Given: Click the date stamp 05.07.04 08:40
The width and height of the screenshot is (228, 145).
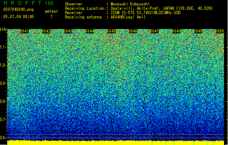Looking at the screenshot, I should pyautogui.click(x=18, y=17).
